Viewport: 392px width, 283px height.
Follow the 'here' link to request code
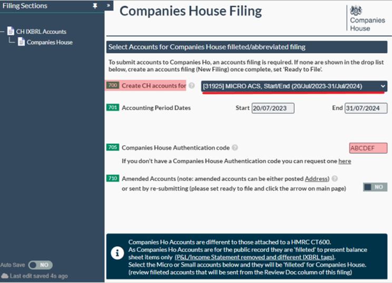pyautogui.click(x=345, y=161)
